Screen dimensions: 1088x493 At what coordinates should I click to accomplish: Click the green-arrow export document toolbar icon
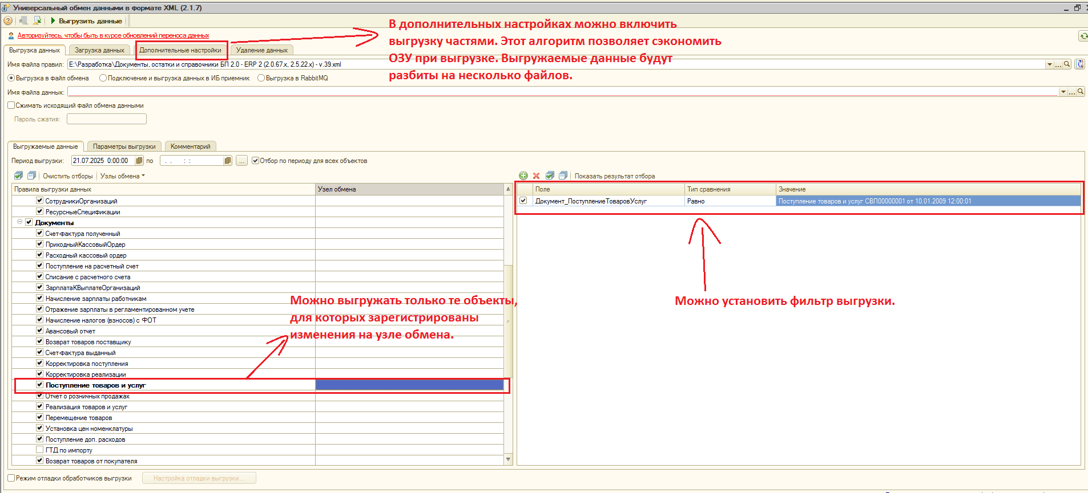click(x=37, y=21)
